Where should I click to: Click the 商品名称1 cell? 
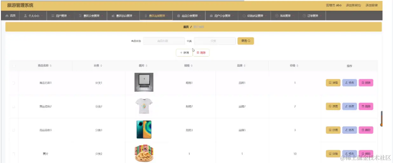click(45, 83)
